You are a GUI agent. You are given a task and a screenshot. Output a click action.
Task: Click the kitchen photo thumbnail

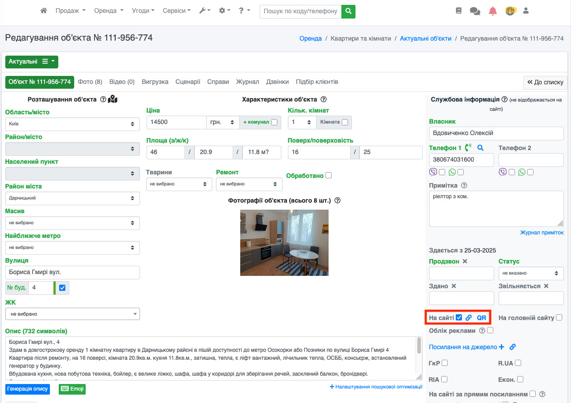click(x=284, y=242)
